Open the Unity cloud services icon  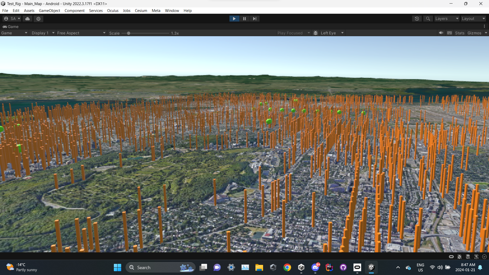28,19
